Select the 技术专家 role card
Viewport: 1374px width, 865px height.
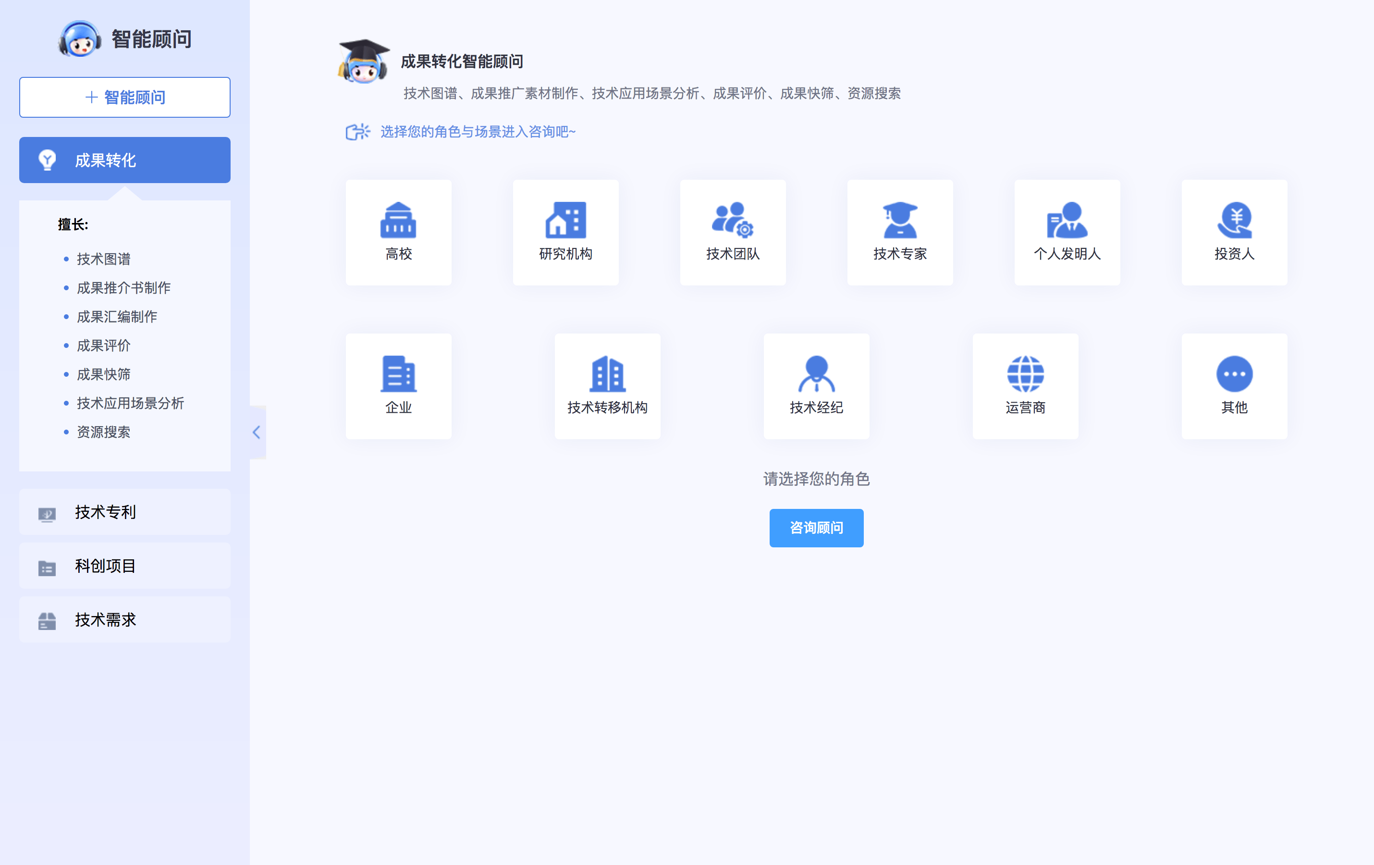point(900,232)
